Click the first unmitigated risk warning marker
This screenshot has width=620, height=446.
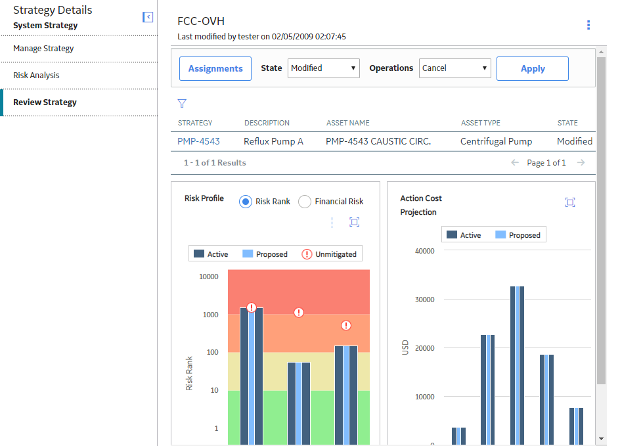(x=252, y=307)
